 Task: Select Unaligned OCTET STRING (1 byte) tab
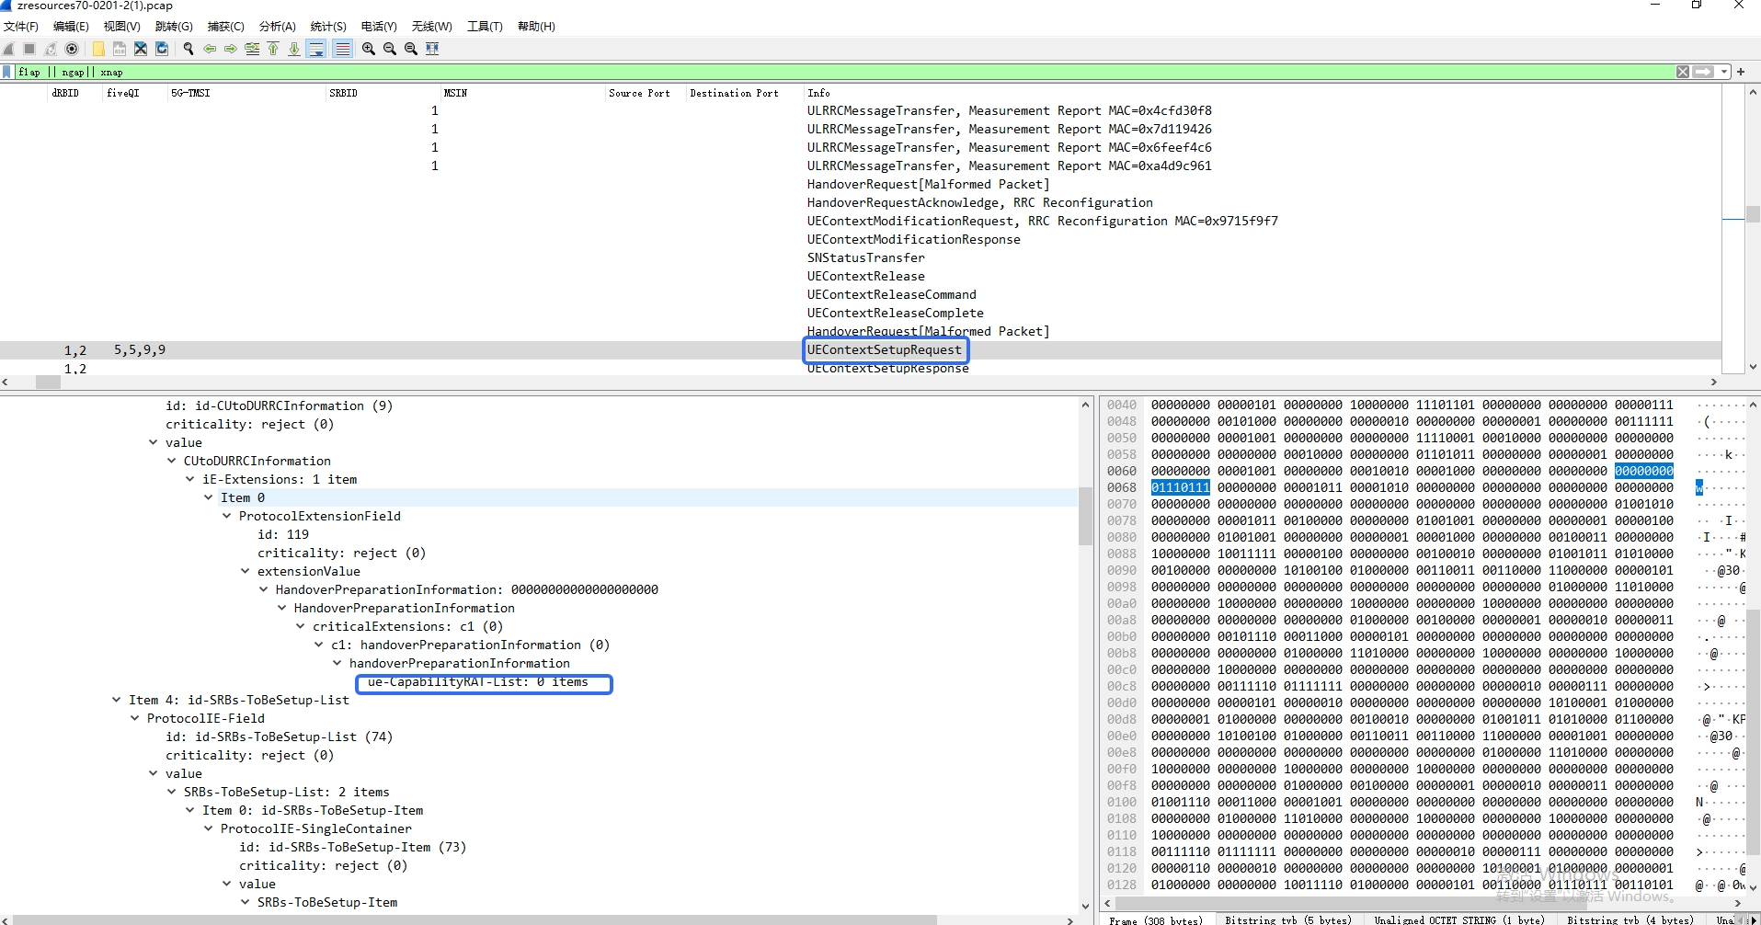1459,919
